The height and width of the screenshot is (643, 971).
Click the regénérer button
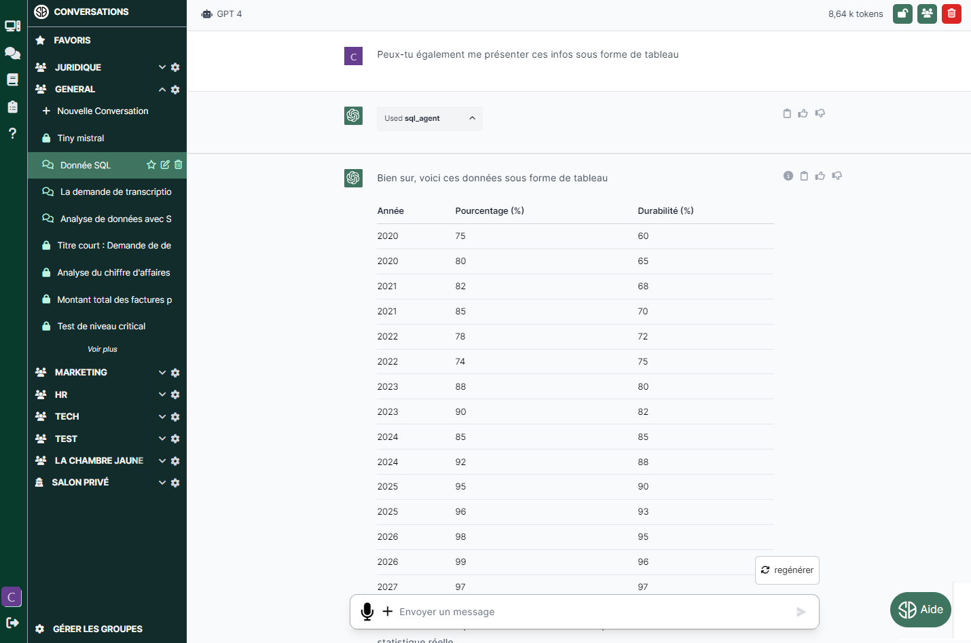[x=787, y=570]
